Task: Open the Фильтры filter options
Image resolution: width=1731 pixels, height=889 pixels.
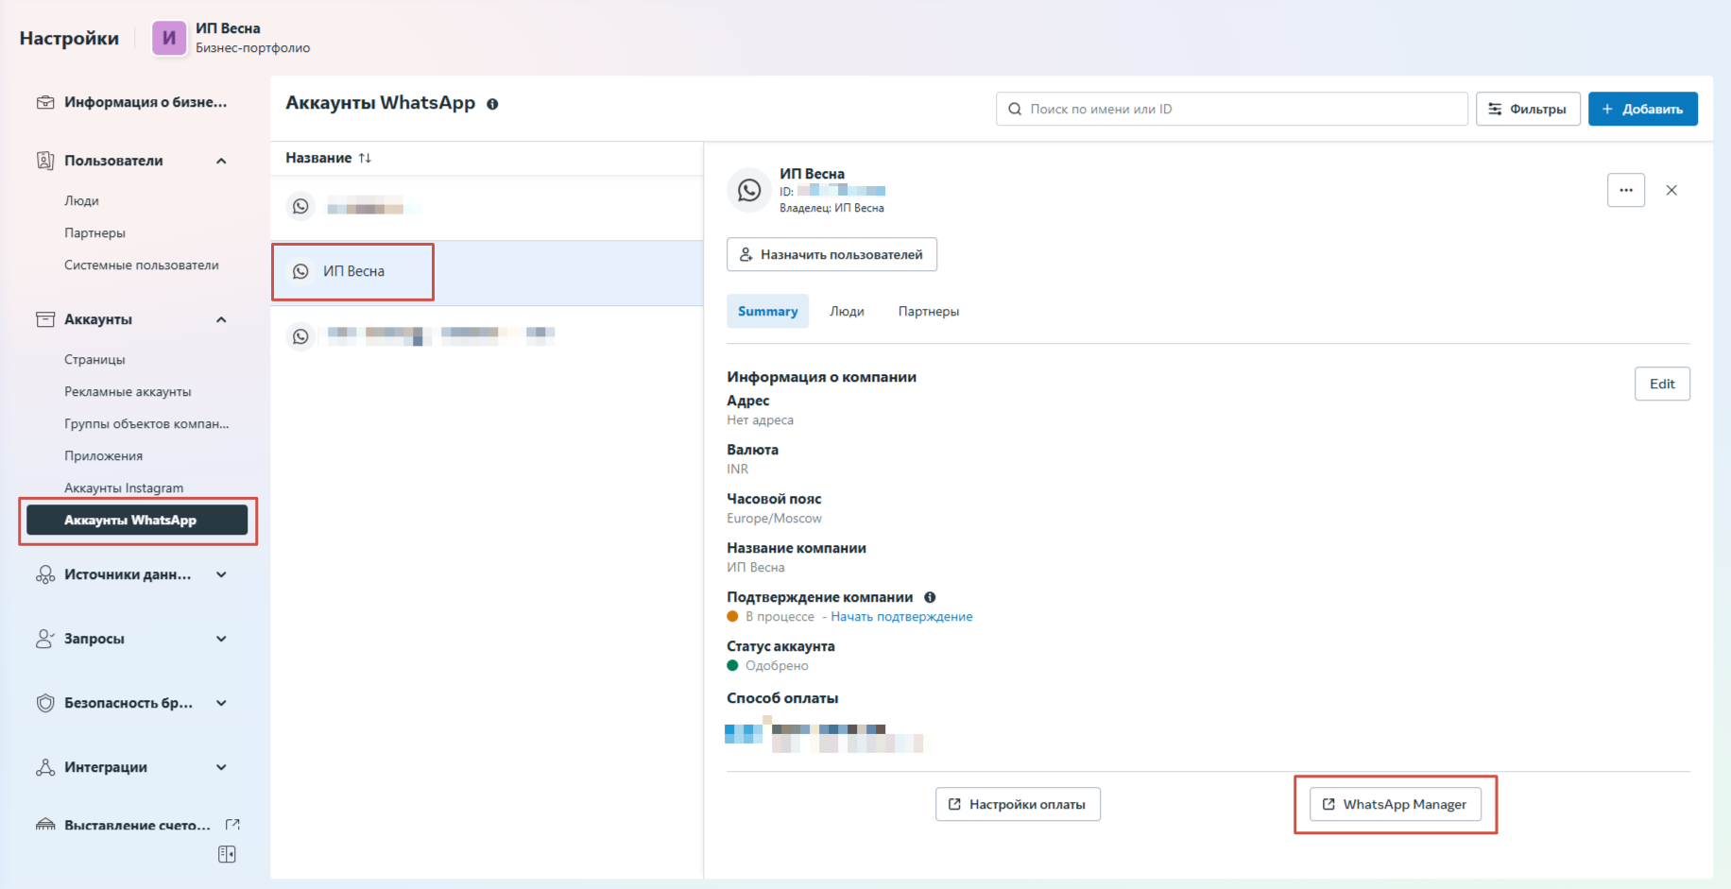Action: point(1527,109)
